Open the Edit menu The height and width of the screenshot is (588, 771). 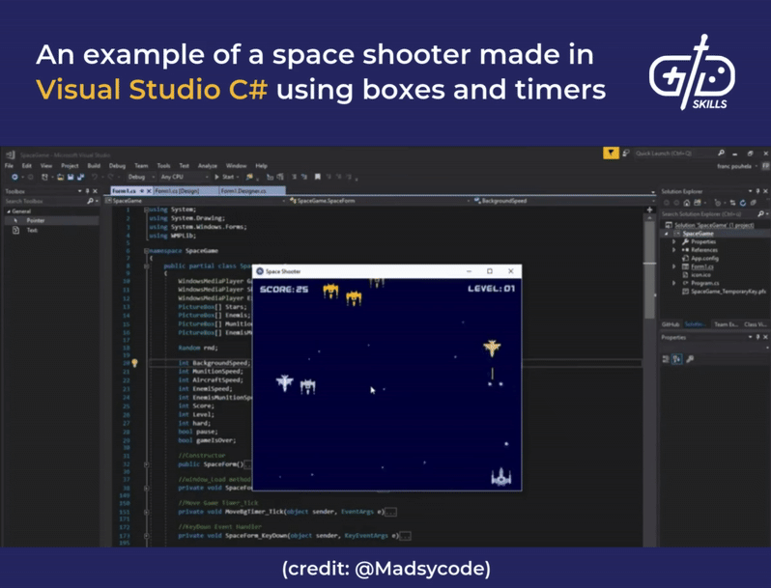(26, 165)
